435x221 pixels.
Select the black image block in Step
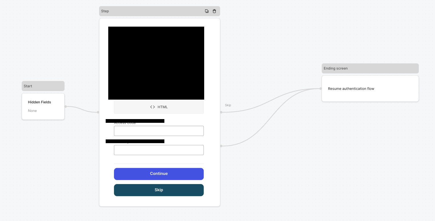156,63
